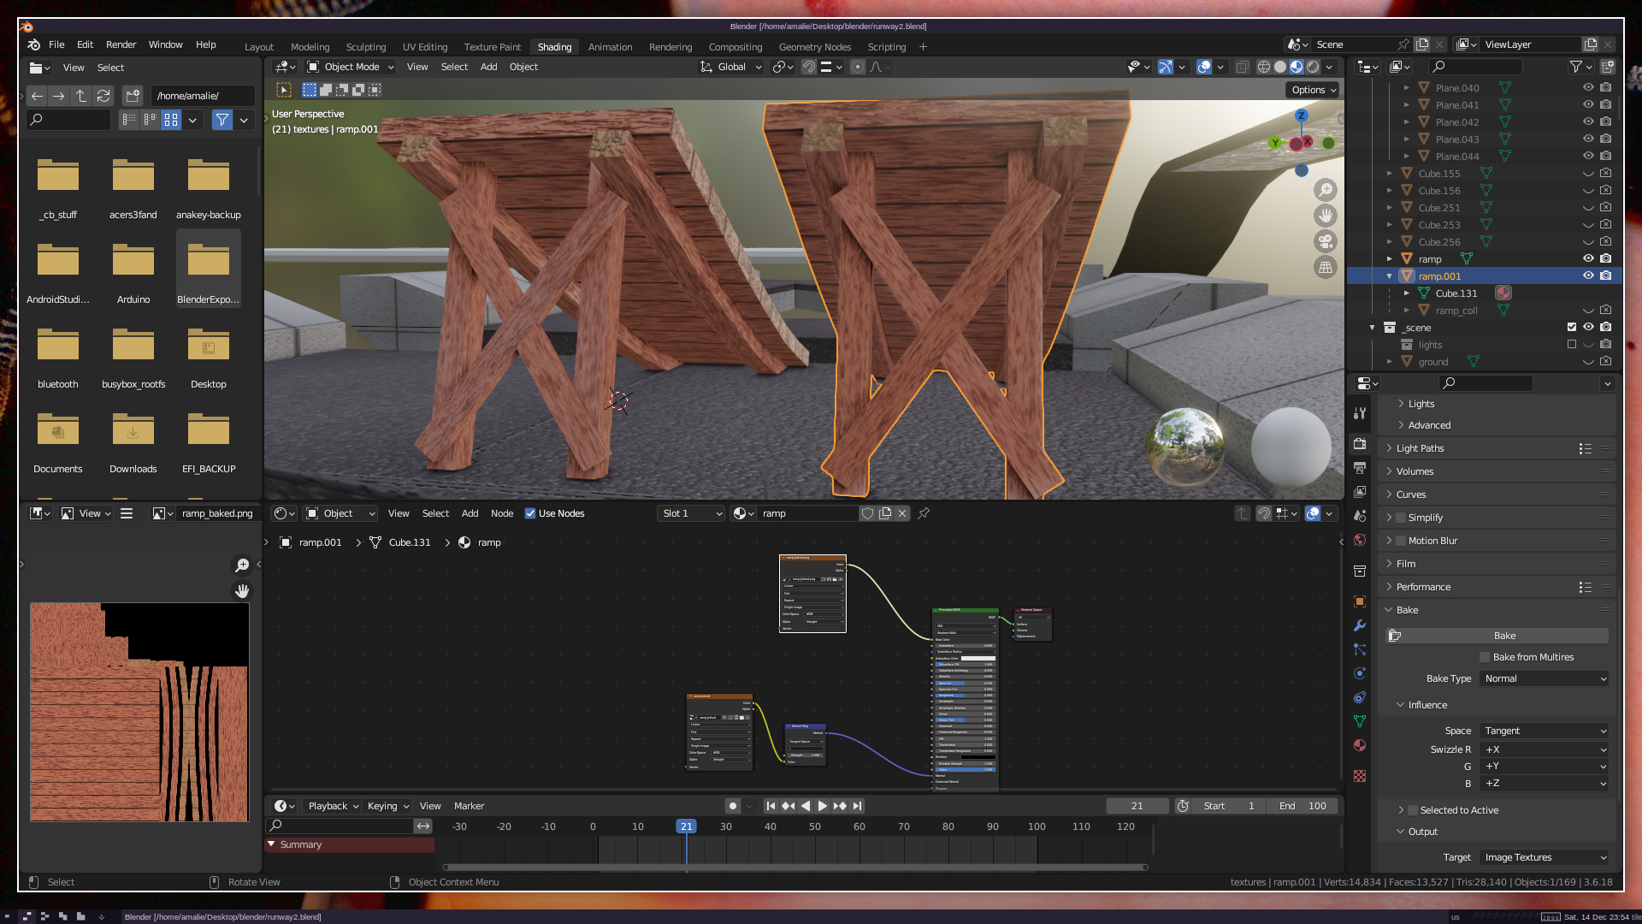Viewport: 1642px width, 924px height.
Task: Open the Object Mode dropdown
Action: [351, 67]
